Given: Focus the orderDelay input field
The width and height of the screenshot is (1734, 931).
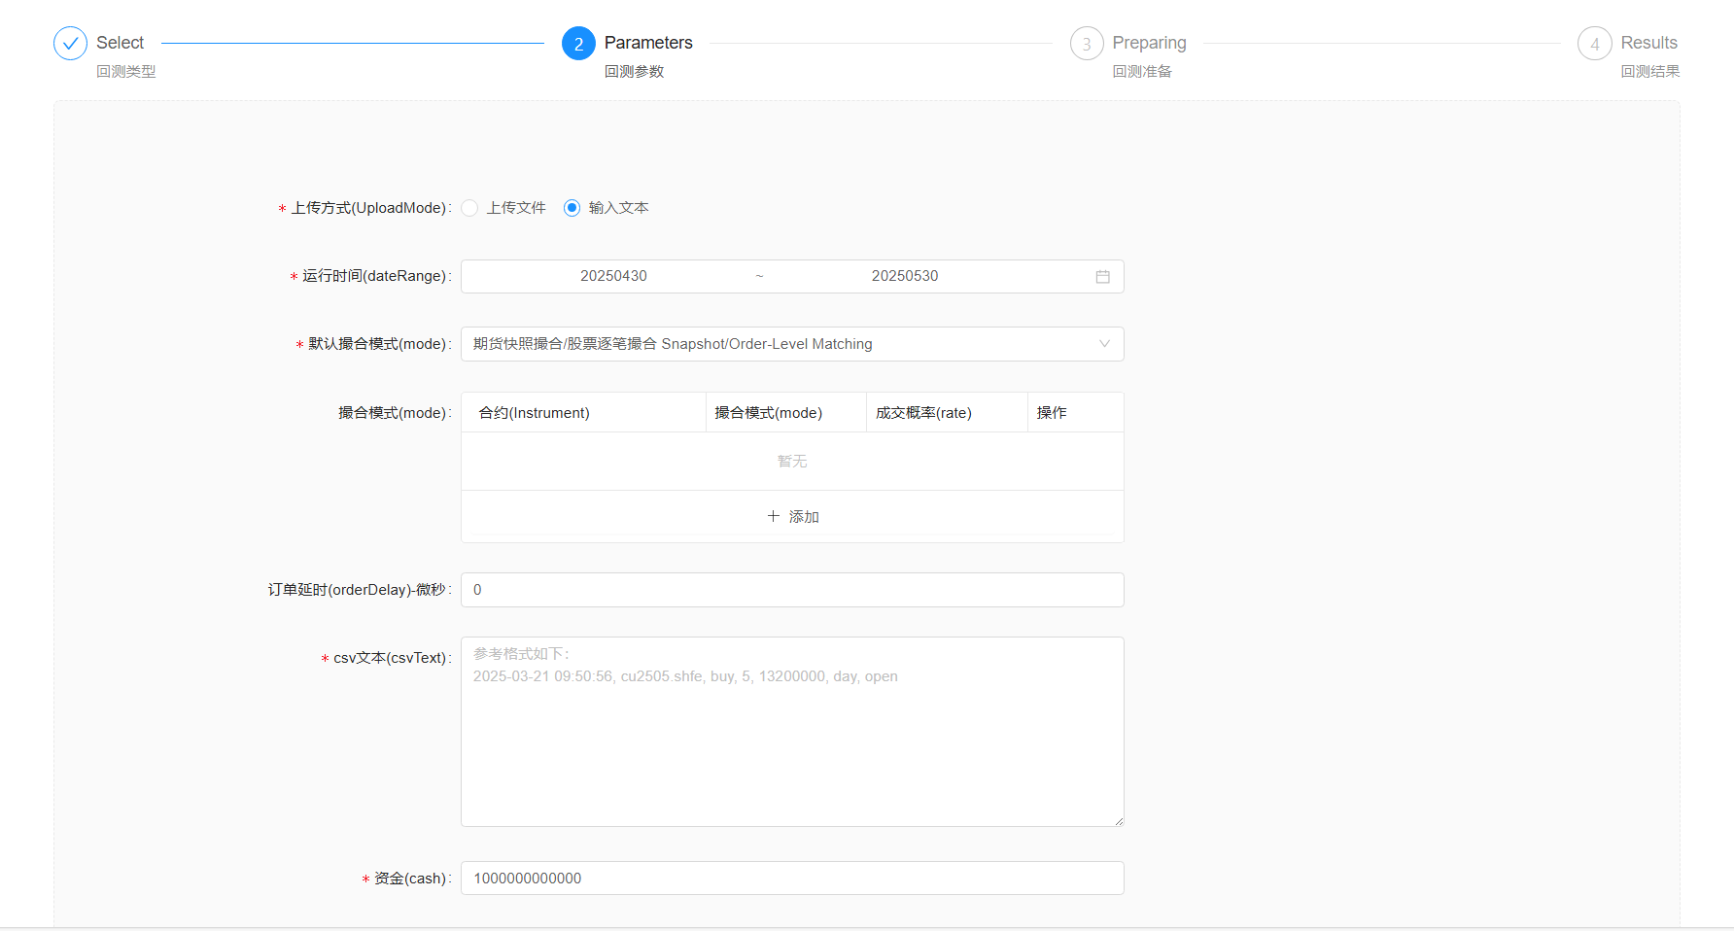Looking at the screenshot, I should click(x=792, y=590).
